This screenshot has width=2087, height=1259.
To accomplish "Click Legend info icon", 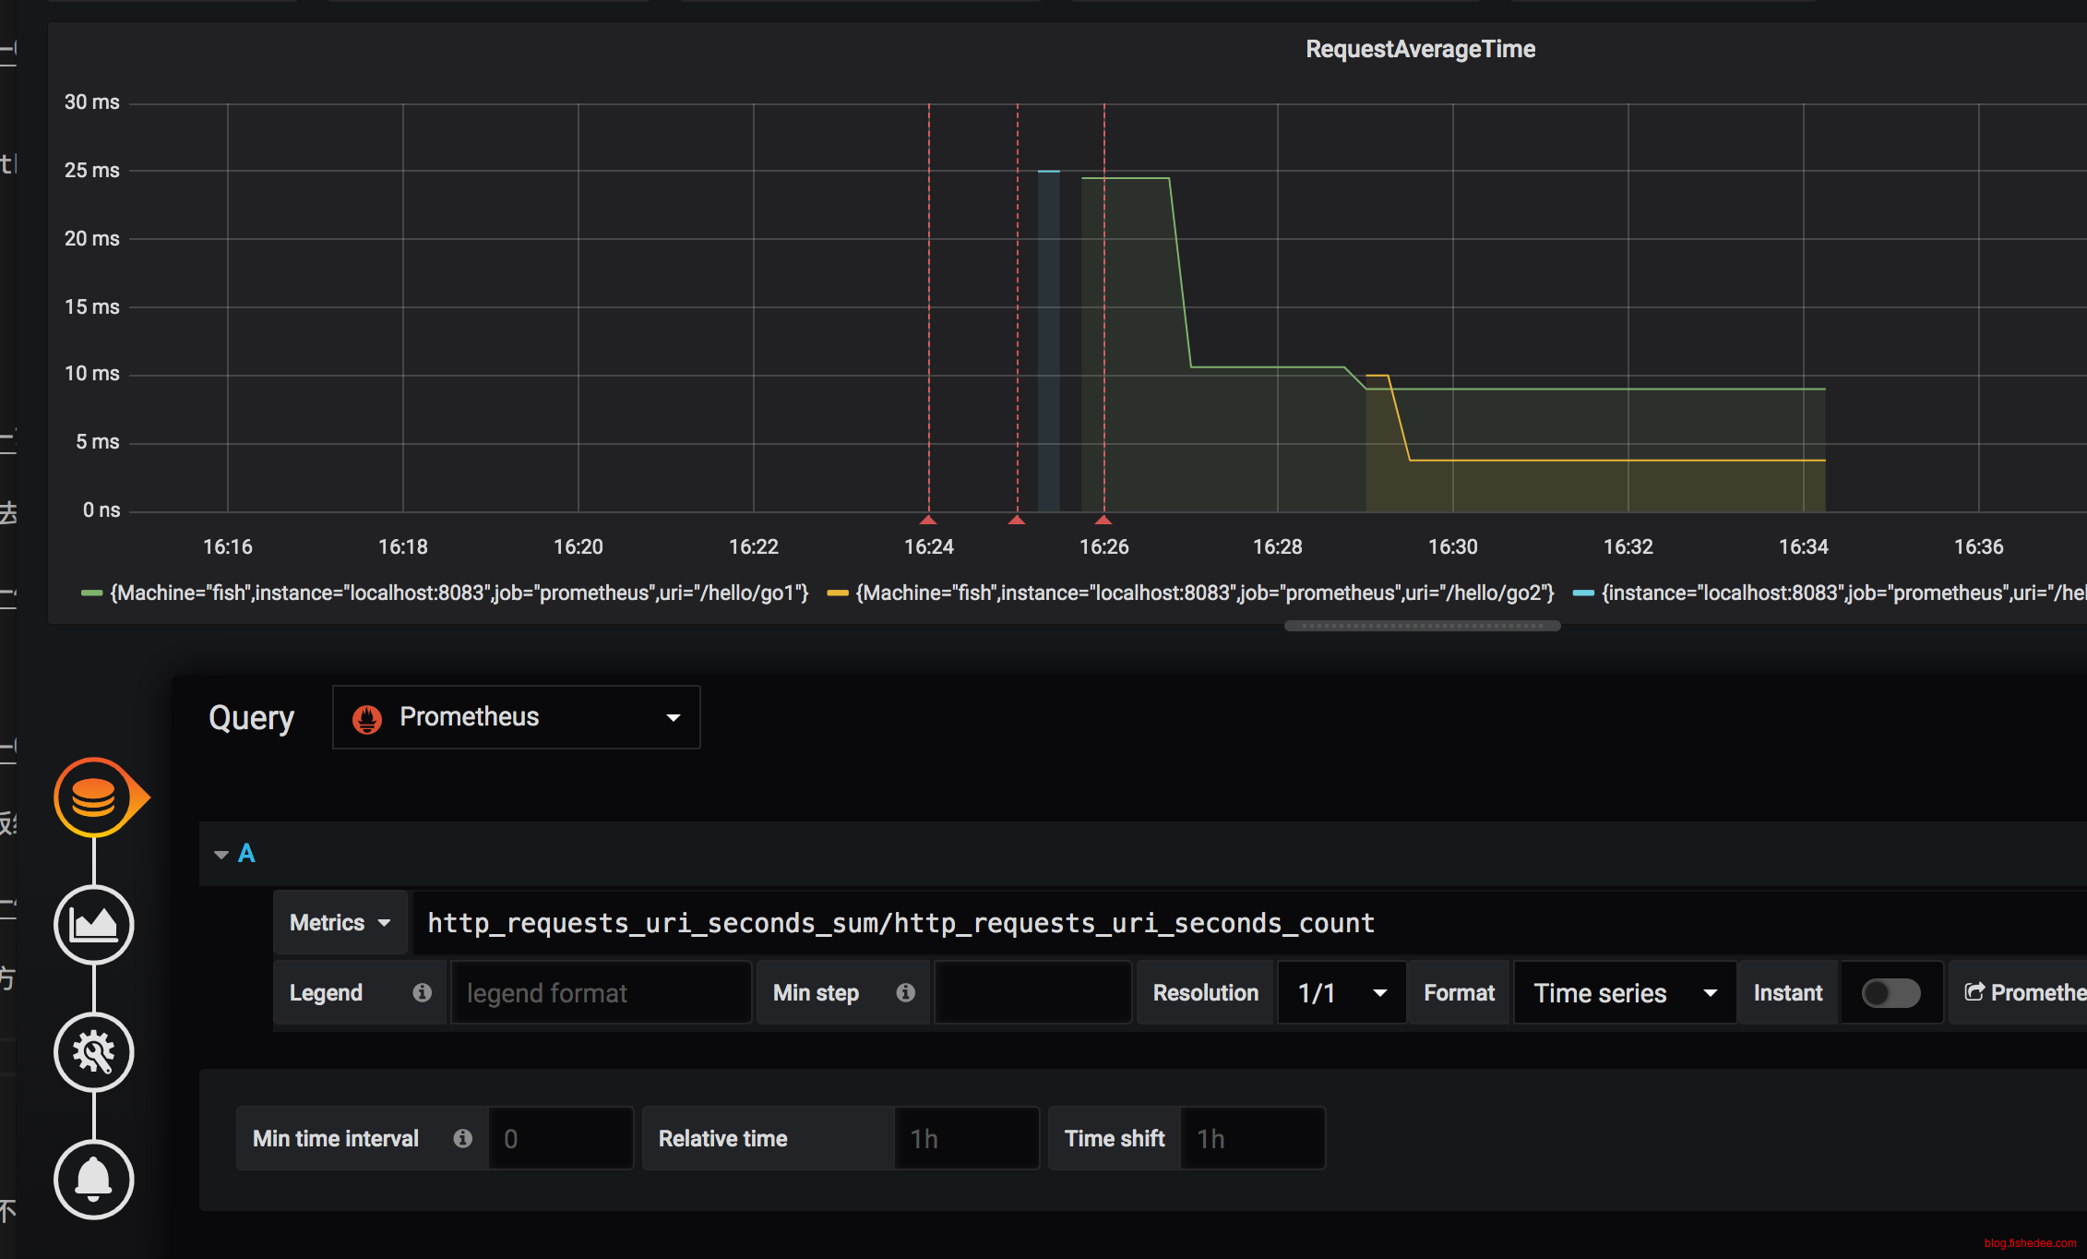I will pos(422,992).
